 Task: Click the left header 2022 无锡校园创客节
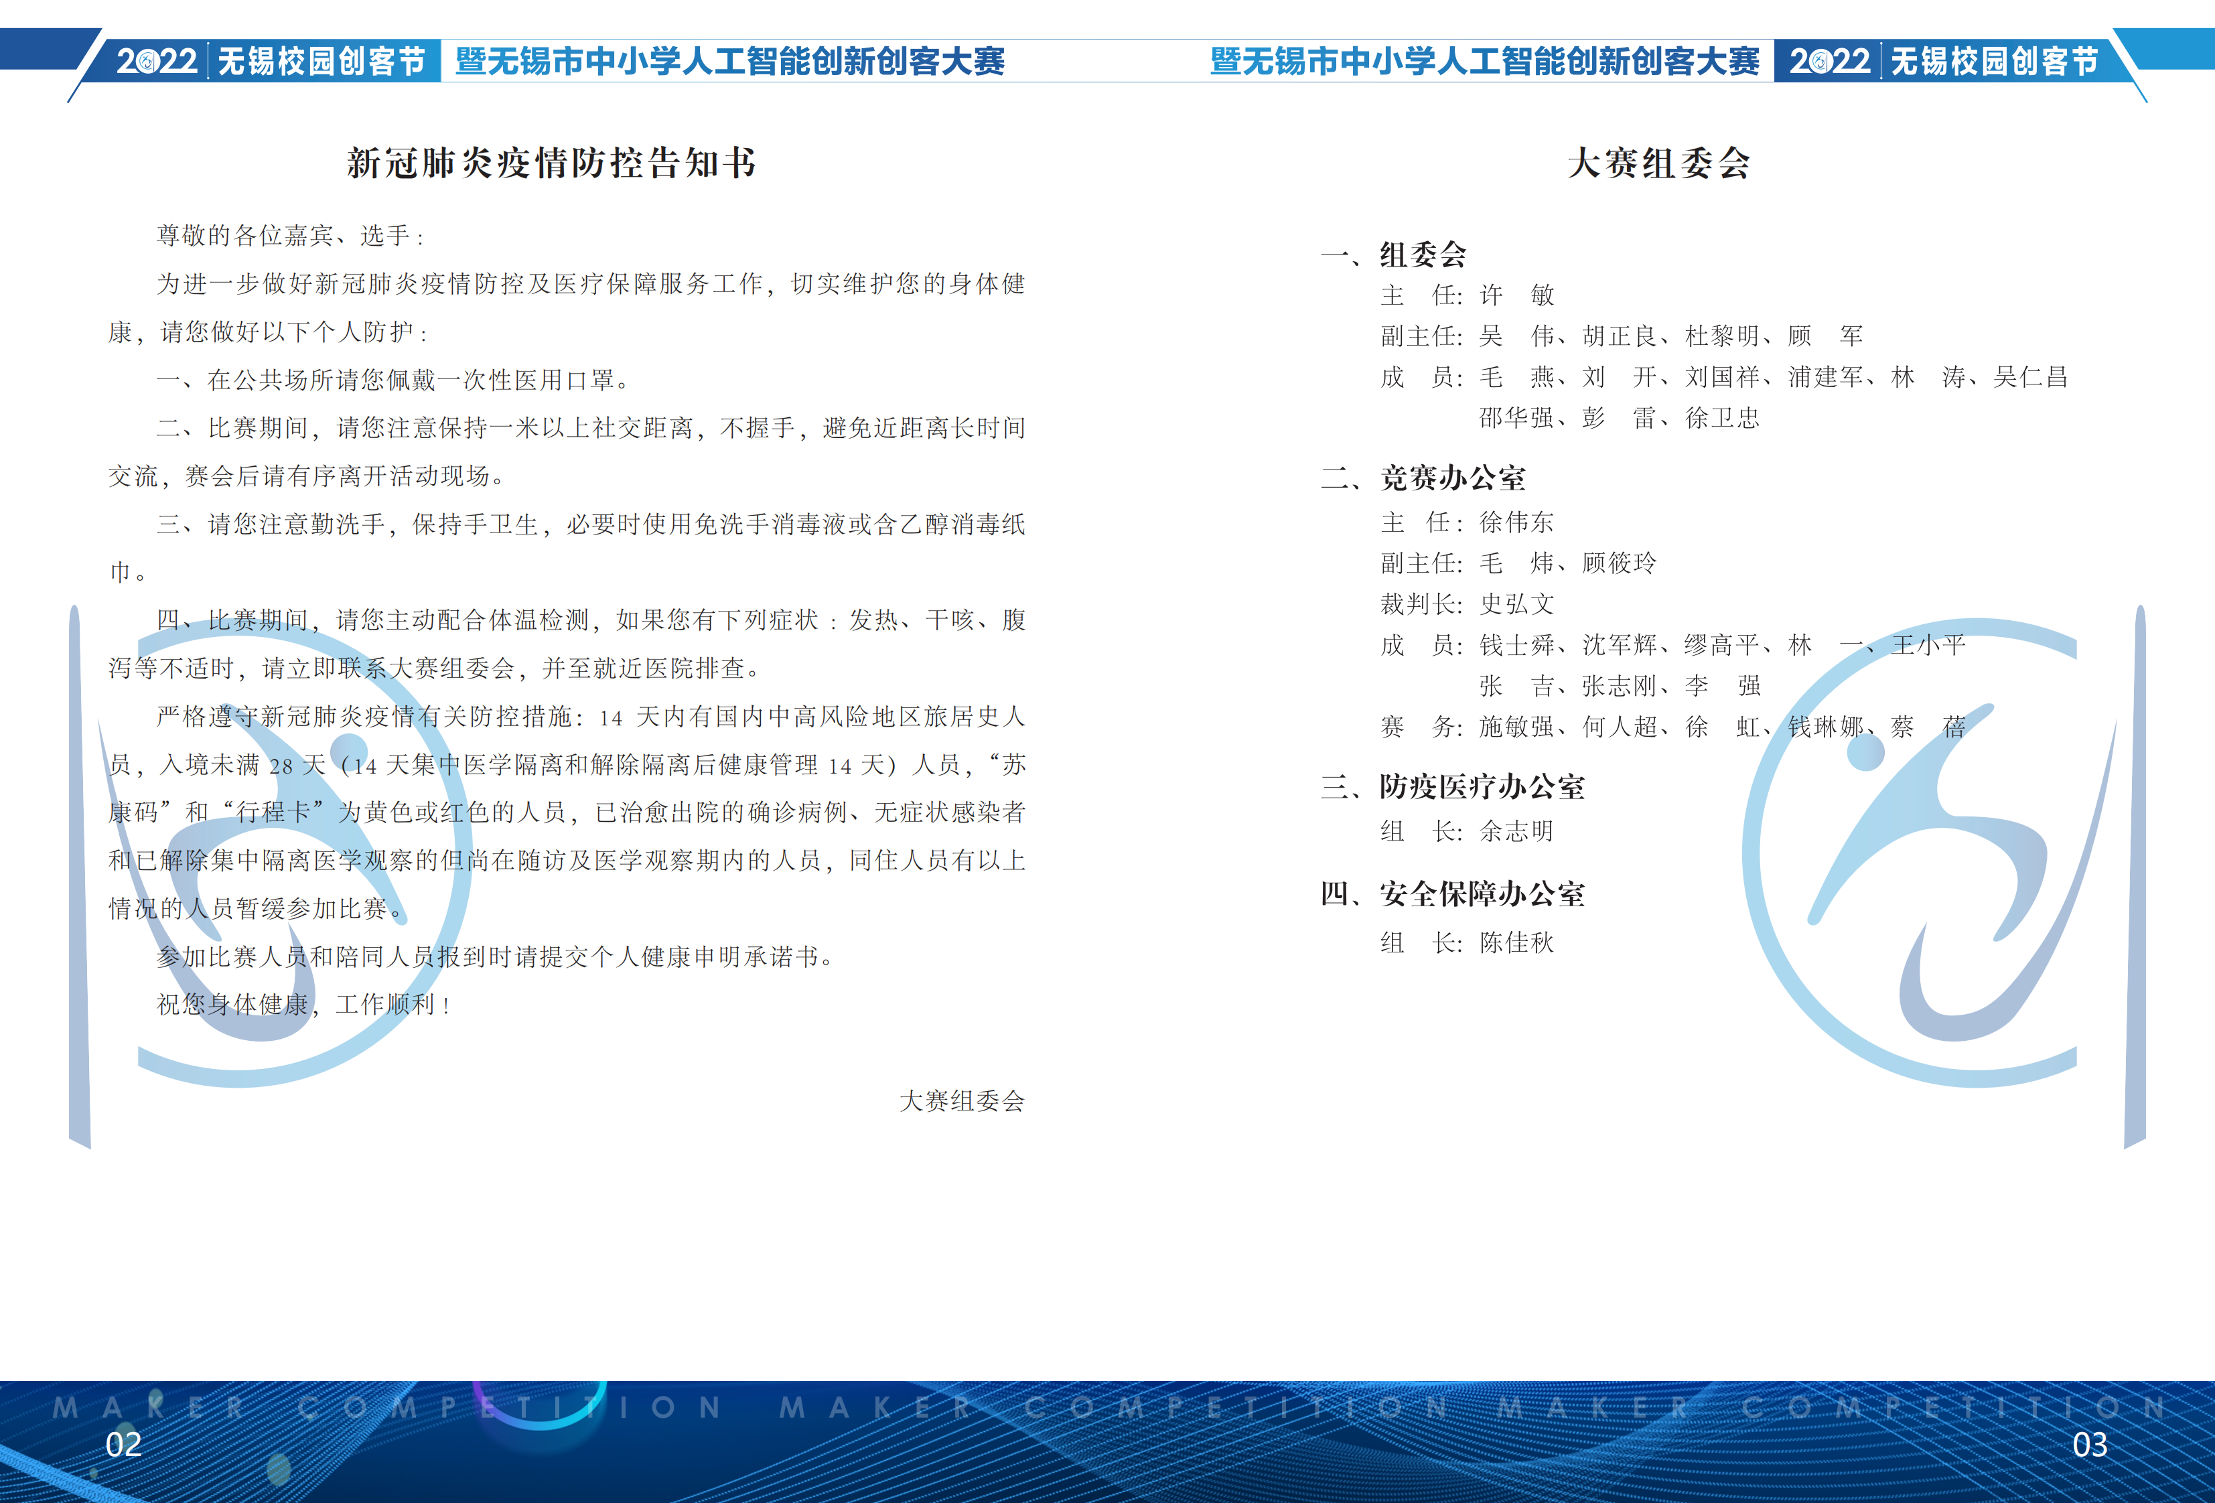pyautogui.click(x=271, y=61)
